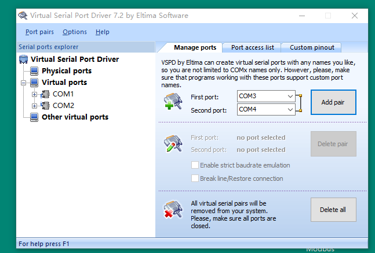Click the 'First port:' label above Second port
Screen dimensions: 375x253
(205, 97)
